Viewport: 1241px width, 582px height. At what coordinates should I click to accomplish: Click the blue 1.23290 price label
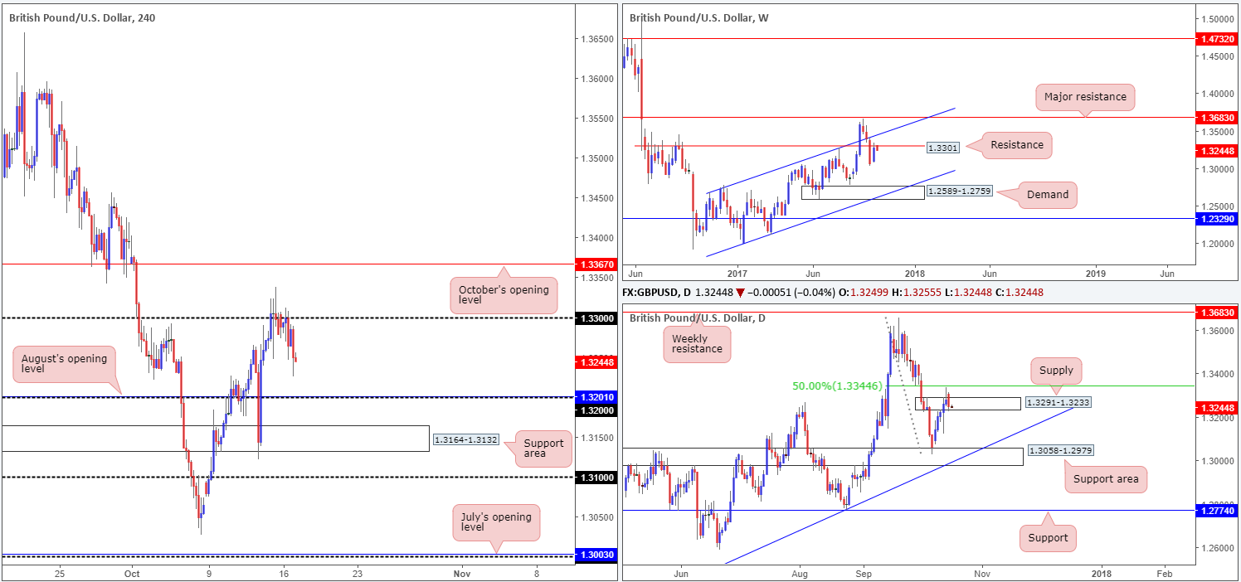(x=1215, y=218)
